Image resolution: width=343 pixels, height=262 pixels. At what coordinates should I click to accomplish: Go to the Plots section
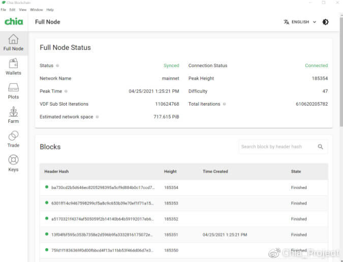click(13, 91)
